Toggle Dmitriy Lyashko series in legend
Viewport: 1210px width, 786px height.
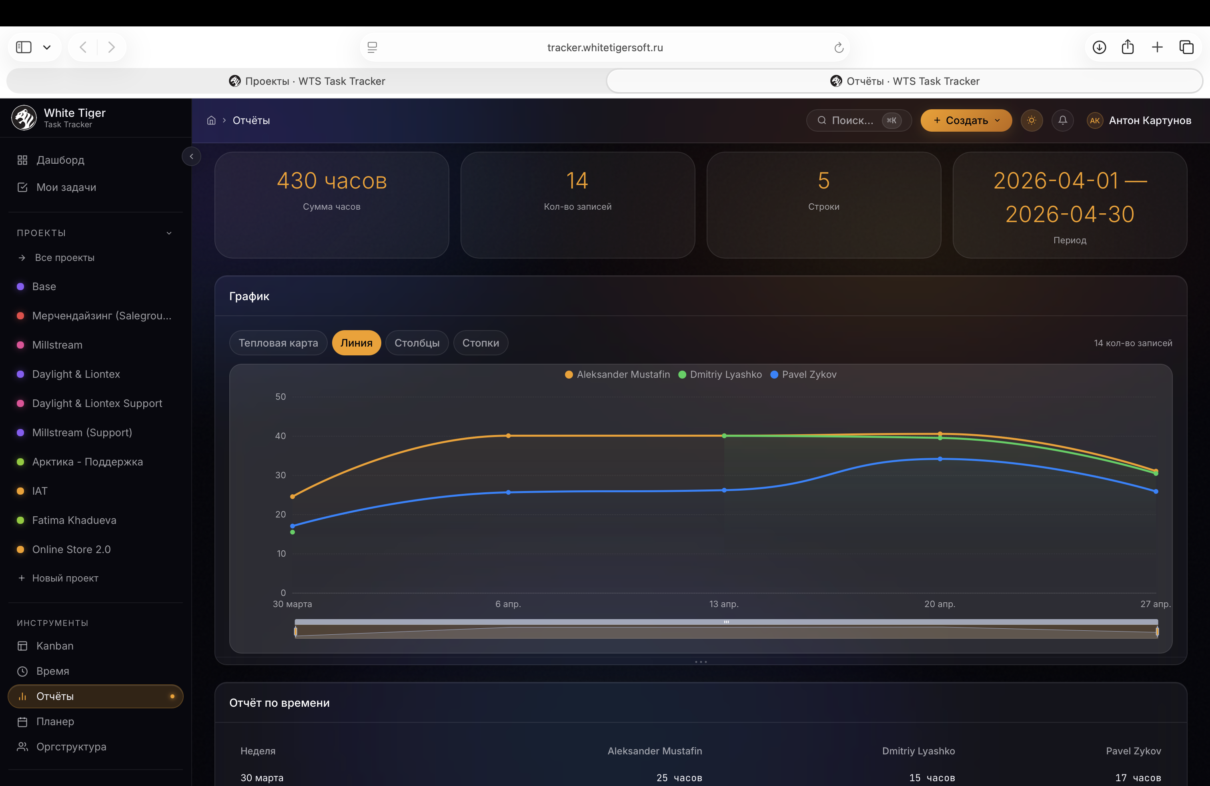[x=720, y=375]
